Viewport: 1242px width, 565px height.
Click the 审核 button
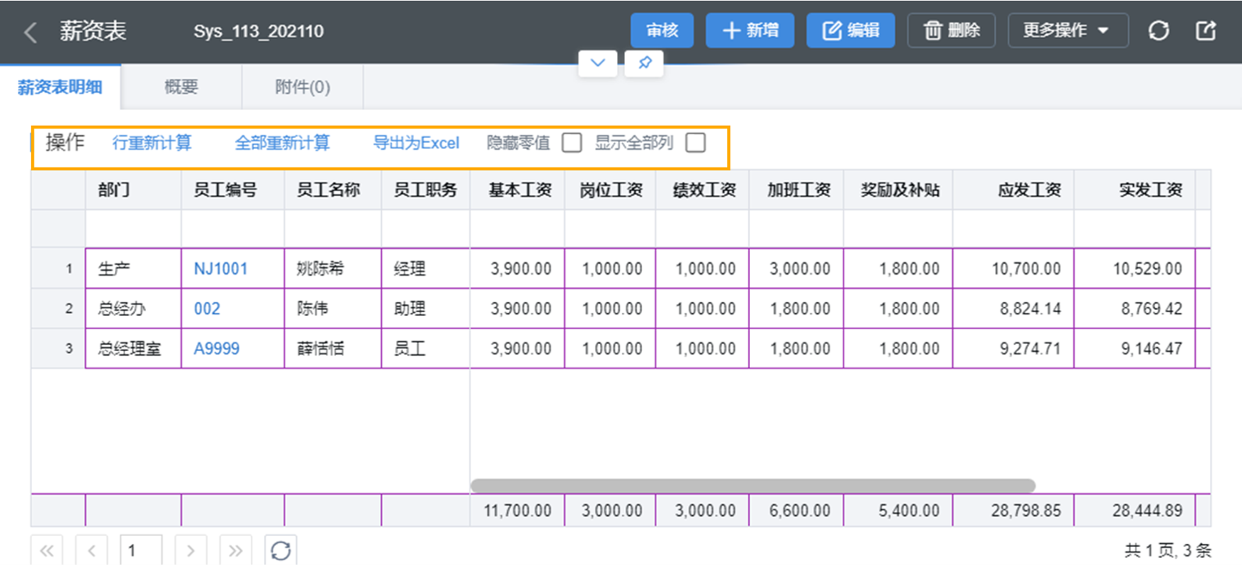click(x=662, y=30)
